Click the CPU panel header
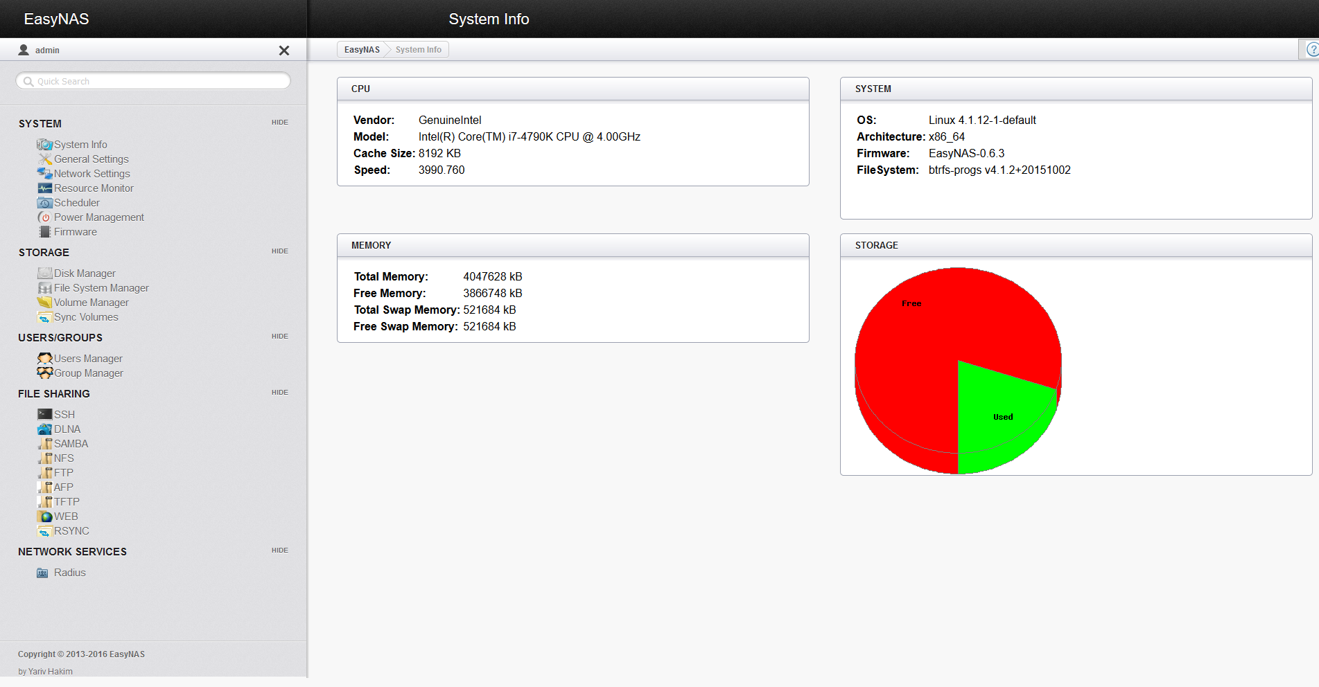Image resolution: width=1319 pixels, height=687 pixels. coord(573,89)
